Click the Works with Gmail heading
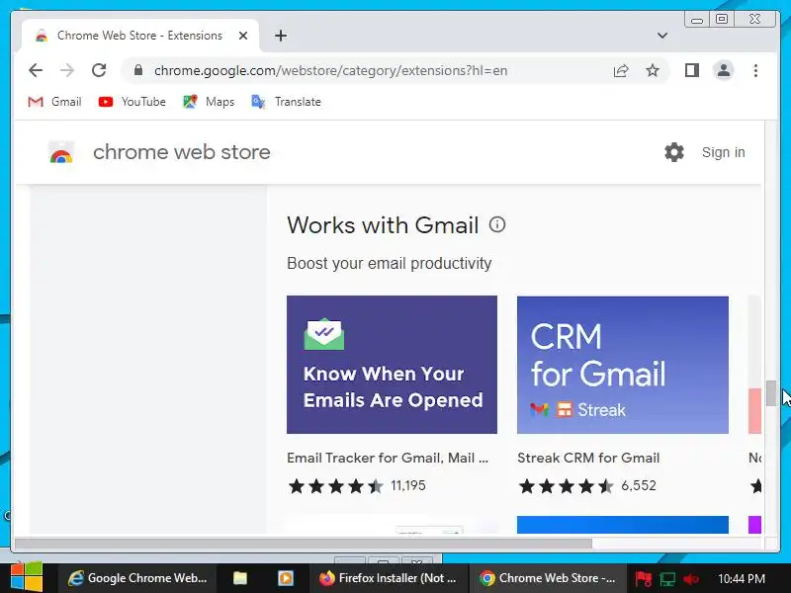 click(x=383, y=225)
